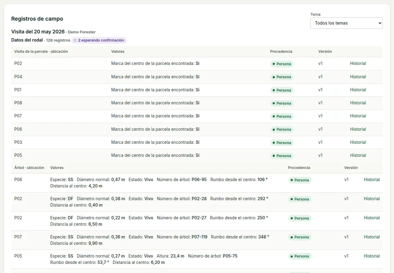Open Historial for plot-centre row P02

coord(358,64)
